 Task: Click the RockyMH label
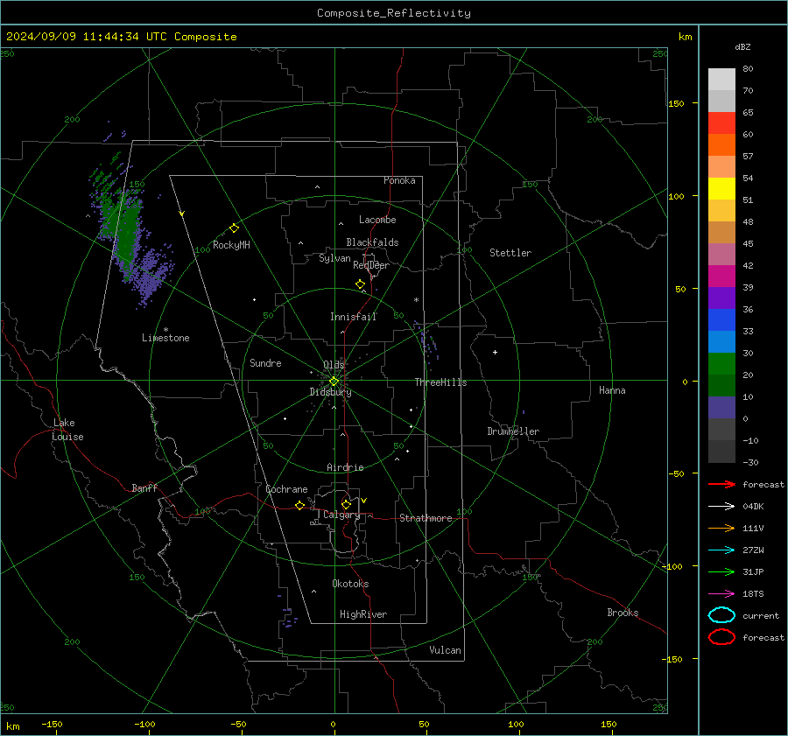pos(231,245)
